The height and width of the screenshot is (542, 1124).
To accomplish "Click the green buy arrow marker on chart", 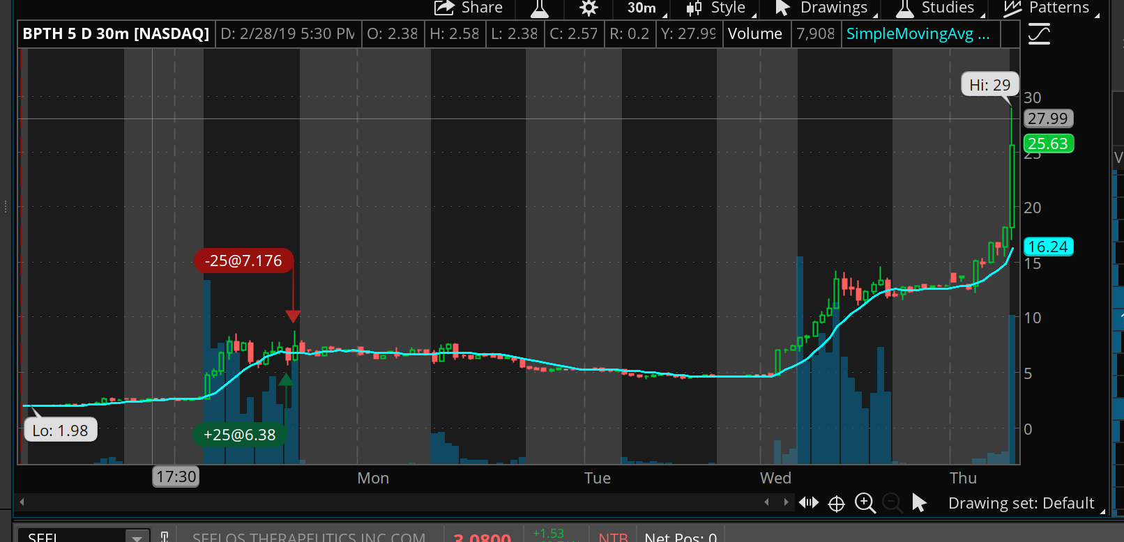I will tap(286, 380).
